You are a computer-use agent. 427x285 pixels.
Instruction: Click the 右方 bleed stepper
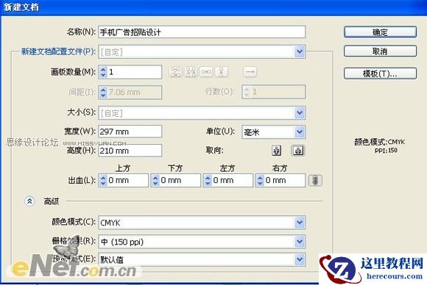click(260, 181)
